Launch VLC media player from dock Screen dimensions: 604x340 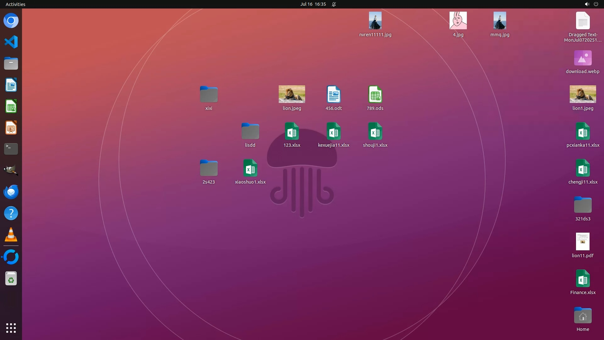[x=11, y=235]
